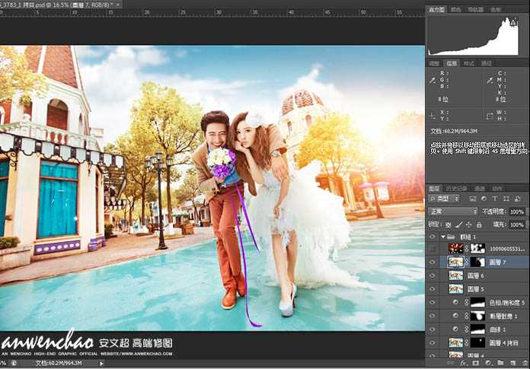Close the open PSD document tab
Screen dimensions: 530x369
[120, 5]
